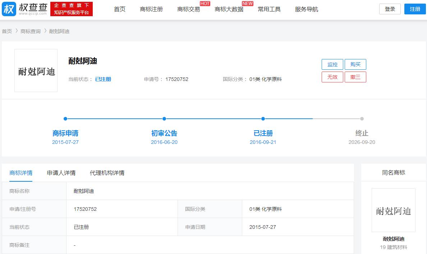The height and width of the screenshot is (254, 427).
Task: Select the 商标详情 tab
Action: (21, 173)
